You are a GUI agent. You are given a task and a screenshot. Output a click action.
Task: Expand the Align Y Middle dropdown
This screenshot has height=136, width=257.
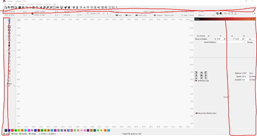[x=189, y=15]
